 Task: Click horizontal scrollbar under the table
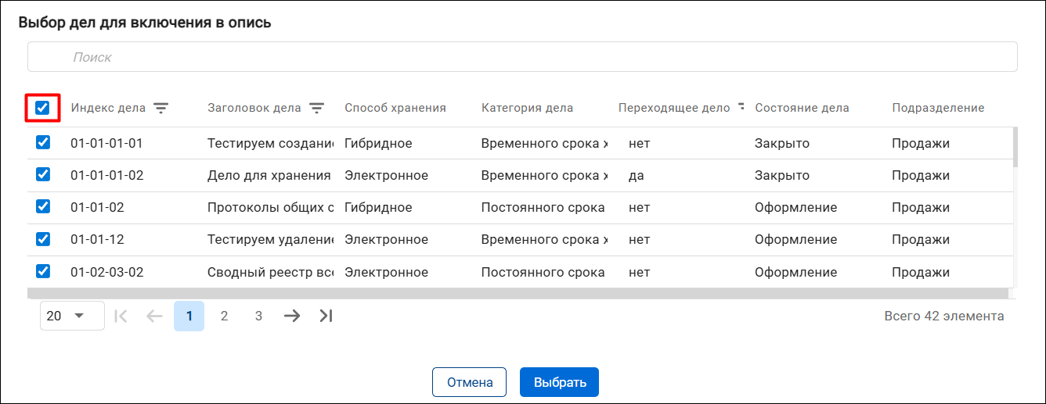(518, 293)
